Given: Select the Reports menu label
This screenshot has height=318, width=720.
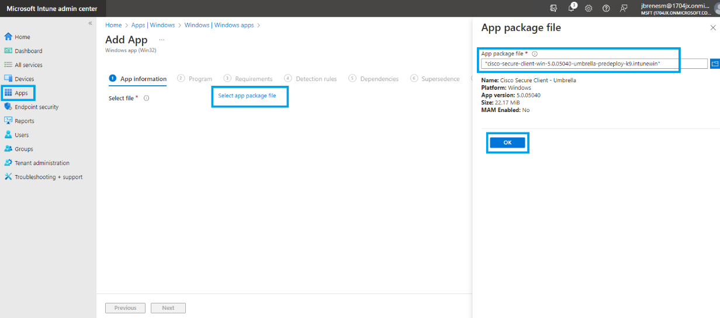Looking at the screenshot, I should [25, 121].
